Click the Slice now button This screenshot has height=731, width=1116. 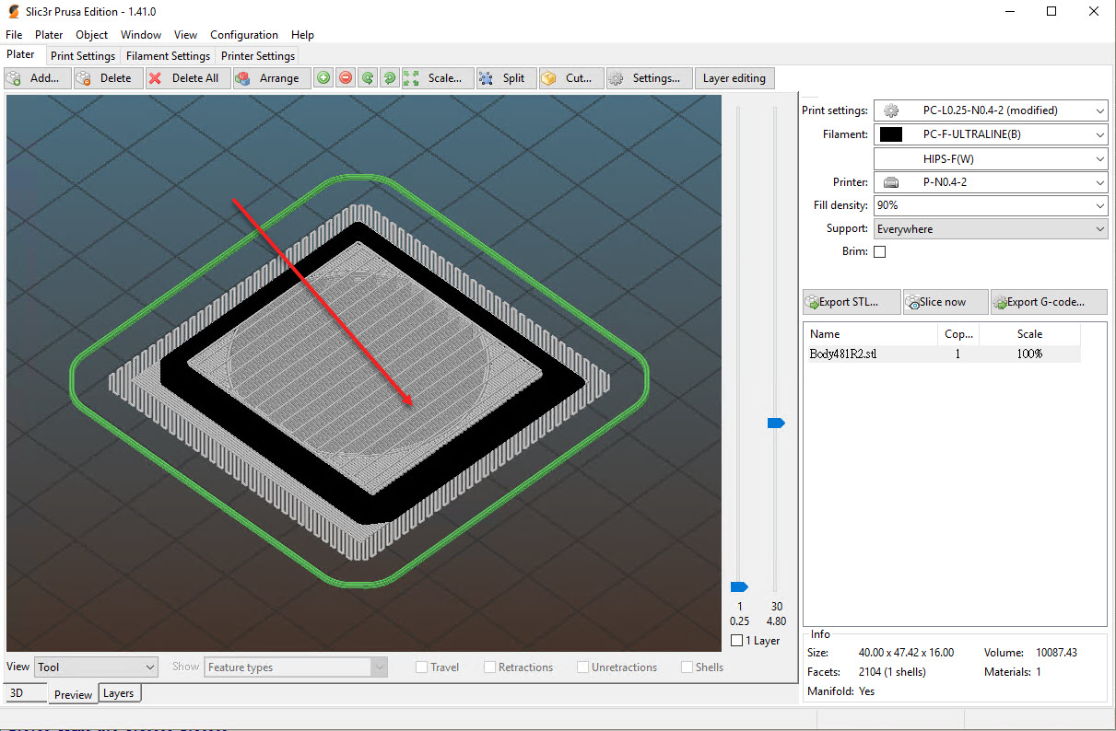[x=945, y=301]
